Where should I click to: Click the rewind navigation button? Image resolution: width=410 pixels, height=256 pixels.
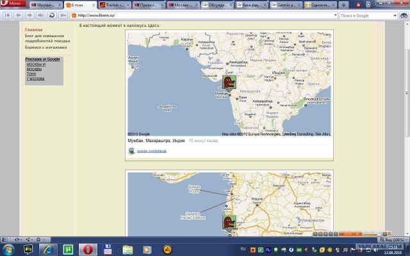click(x=7, y=15)
